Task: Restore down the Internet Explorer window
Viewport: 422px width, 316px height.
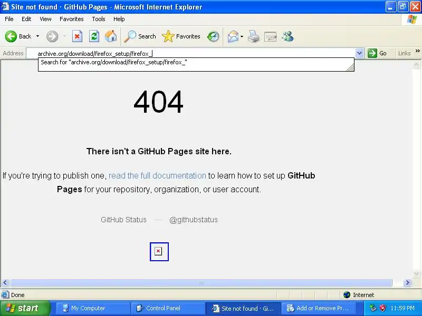Action: [402, 7]
